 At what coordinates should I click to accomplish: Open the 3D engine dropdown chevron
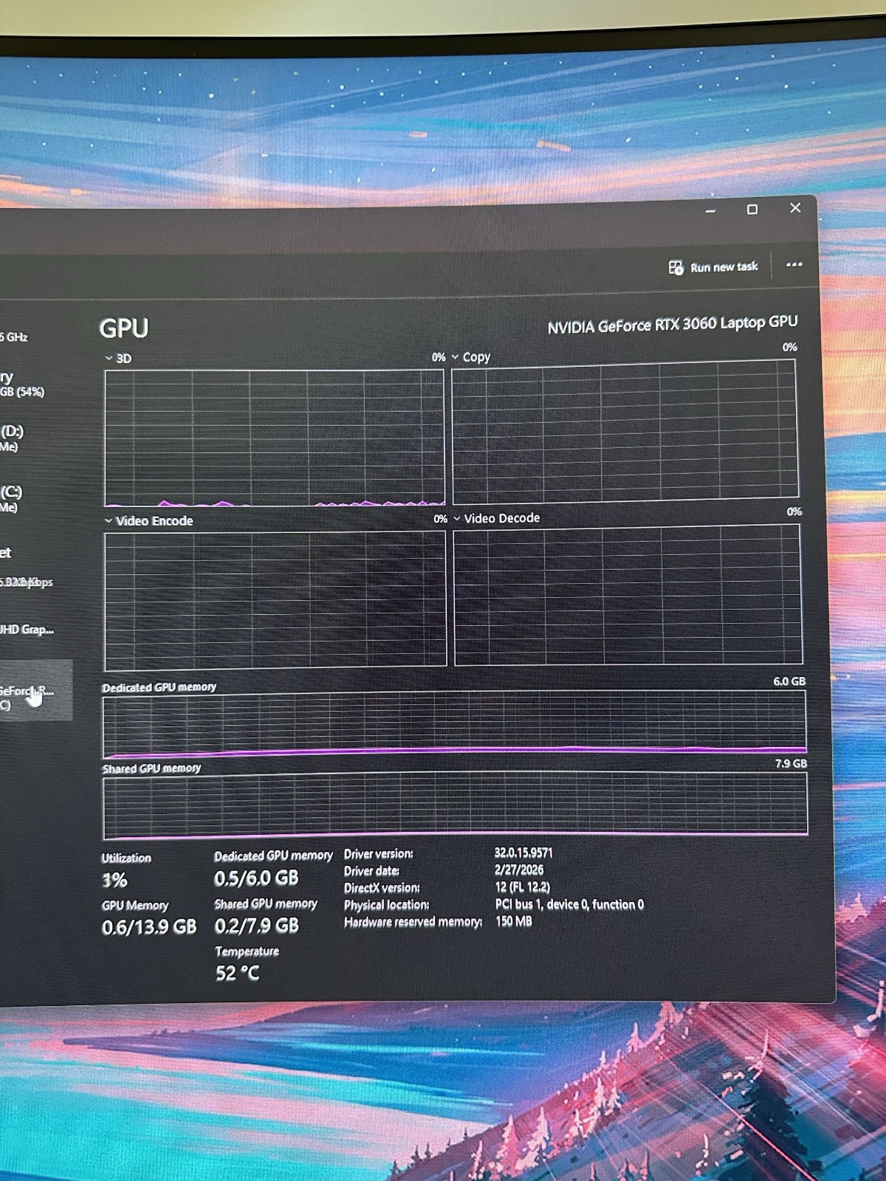(x=109, y=359)
